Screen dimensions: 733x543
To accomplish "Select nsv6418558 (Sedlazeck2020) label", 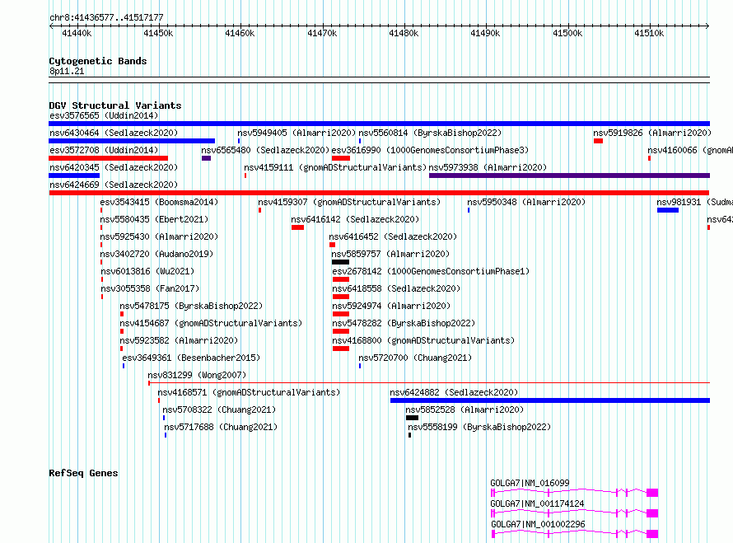I will tap(396, 288).
